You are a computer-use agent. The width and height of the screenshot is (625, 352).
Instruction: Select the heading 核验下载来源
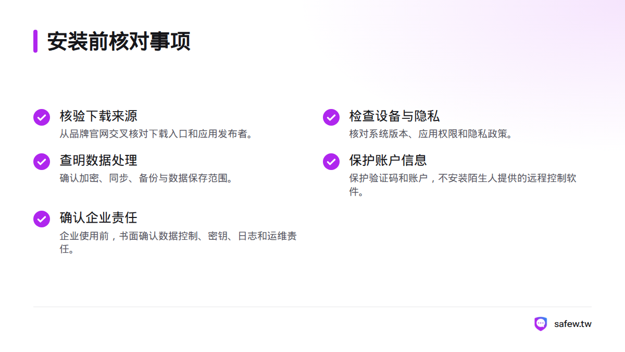click(x=98, y=116)
